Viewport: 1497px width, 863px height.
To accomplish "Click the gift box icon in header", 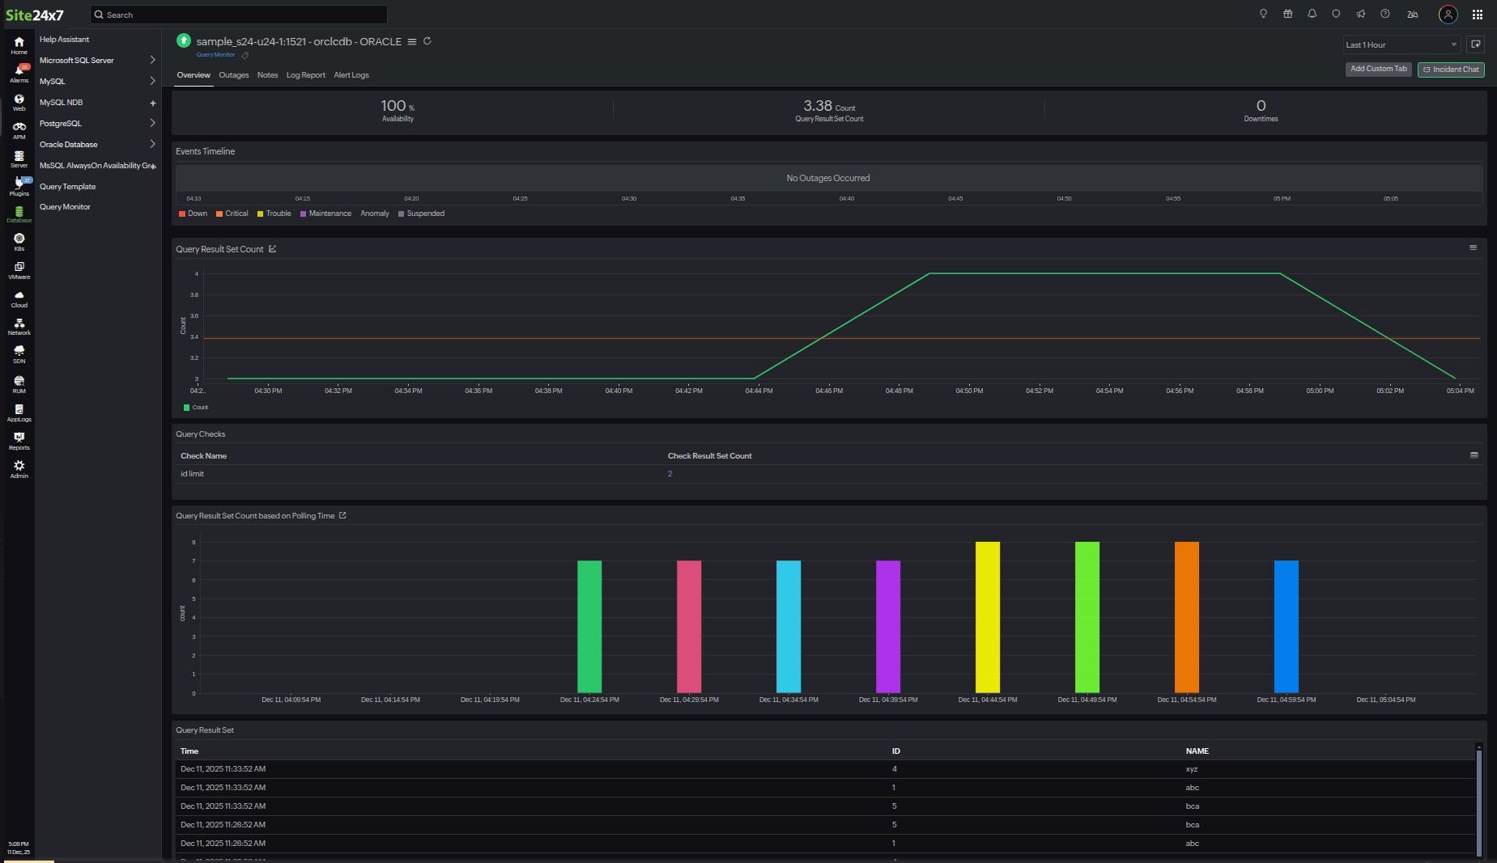I will pyautogui.click(x=1287, y=14).
